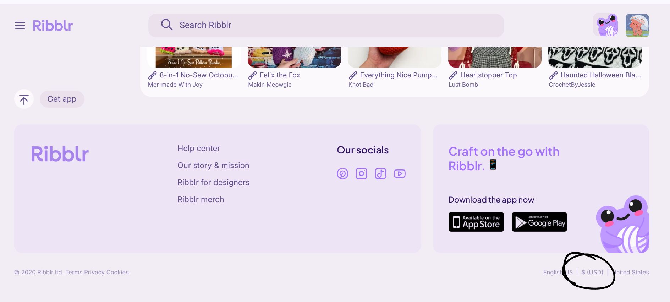Change the United States country selector
The image size is (670, 302).
(x=632, y=272)
